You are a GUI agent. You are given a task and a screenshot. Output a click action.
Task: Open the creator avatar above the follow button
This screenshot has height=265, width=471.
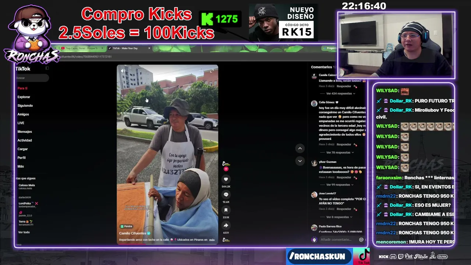(226, 163)
